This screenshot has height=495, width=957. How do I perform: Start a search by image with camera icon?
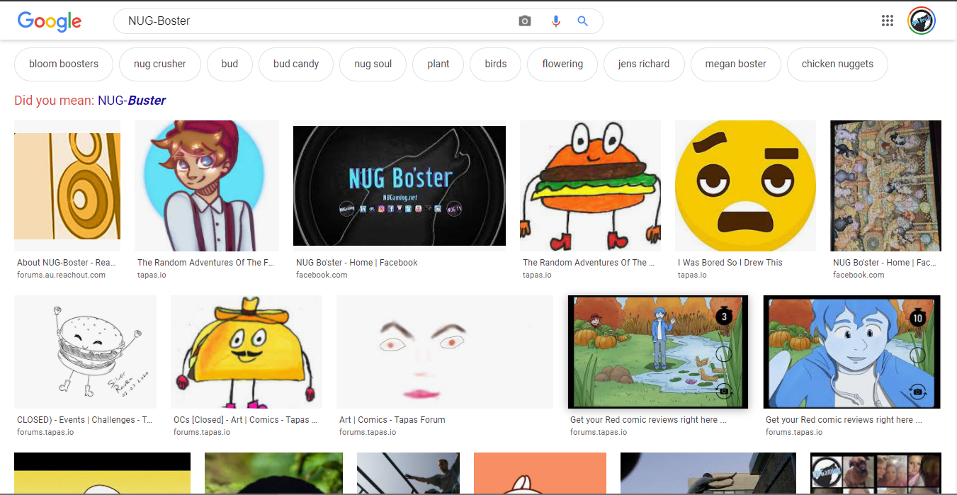524,21
